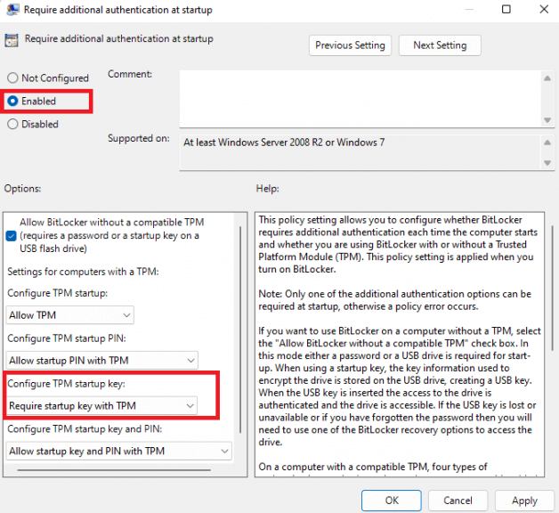The height and width of the screenshot is (513, 559).
Task: Click the 'Note: Only one of the additional' help paragraph
Action: (x=394, y=300)
